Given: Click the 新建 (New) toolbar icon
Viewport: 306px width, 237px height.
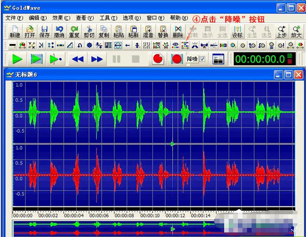Looking at the screenshot, I should tap(15, 31).
